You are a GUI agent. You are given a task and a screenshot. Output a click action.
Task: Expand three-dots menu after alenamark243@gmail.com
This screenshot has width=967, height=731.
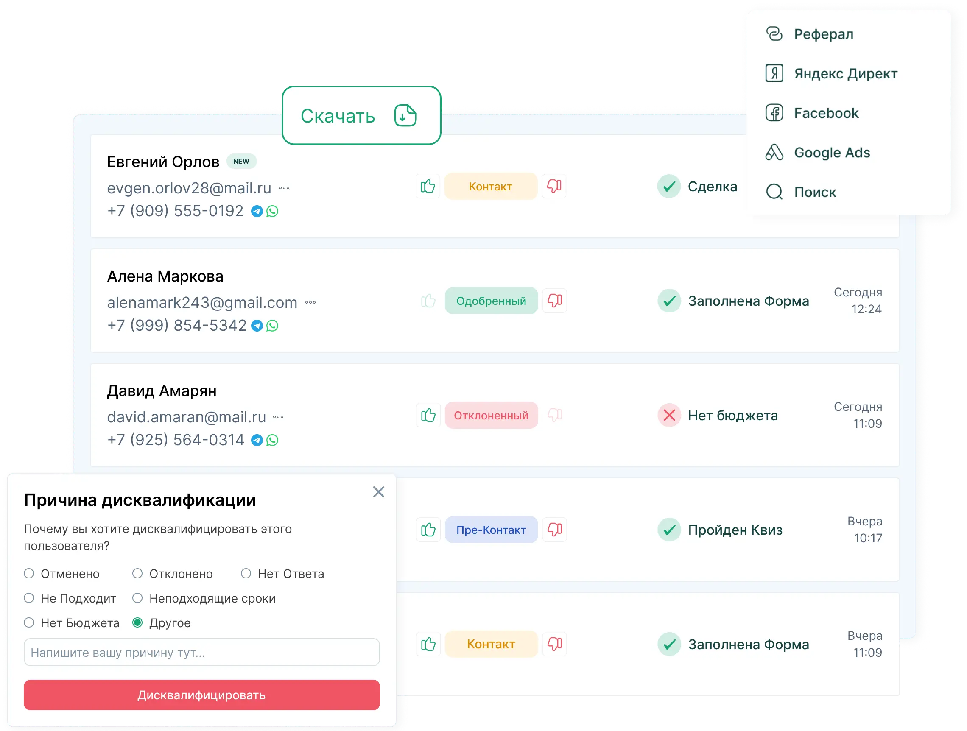coord(310,303)
